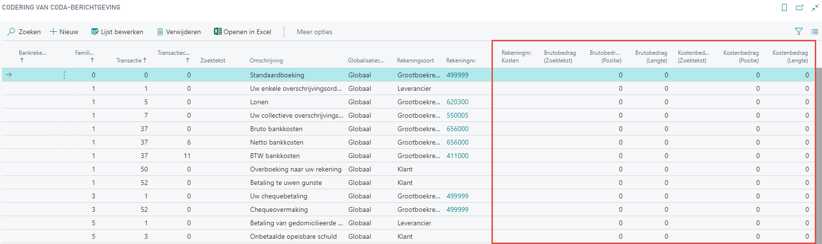The width and height of the screenshot is (822, 244).
Task: Sort by Omschrijving column header
Action: coord(266,61)
